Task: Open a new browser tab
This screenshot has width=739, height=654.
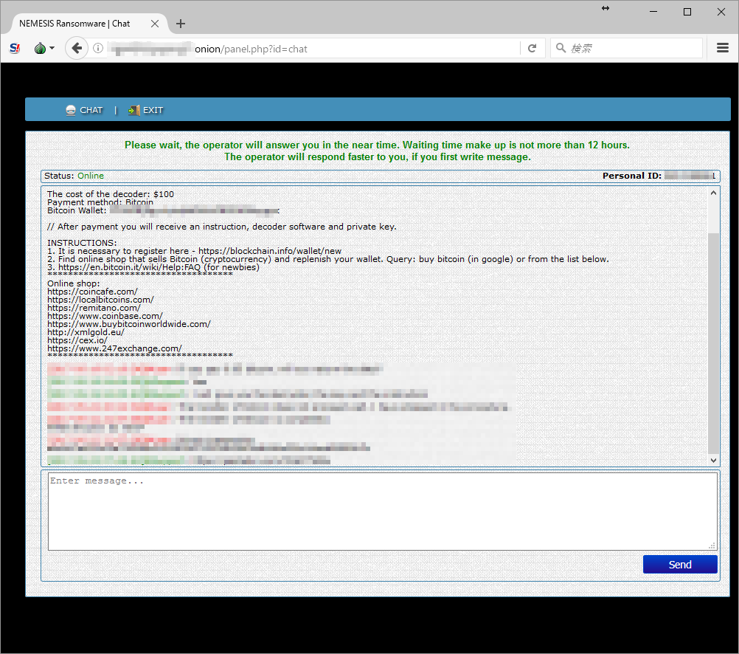Action: (x=180, y=23)
